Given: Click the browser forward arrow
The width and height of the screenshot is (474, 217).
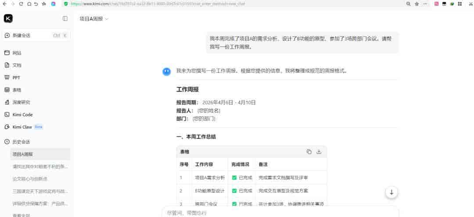Looking at the screenshot, I should tap(13, 4).
